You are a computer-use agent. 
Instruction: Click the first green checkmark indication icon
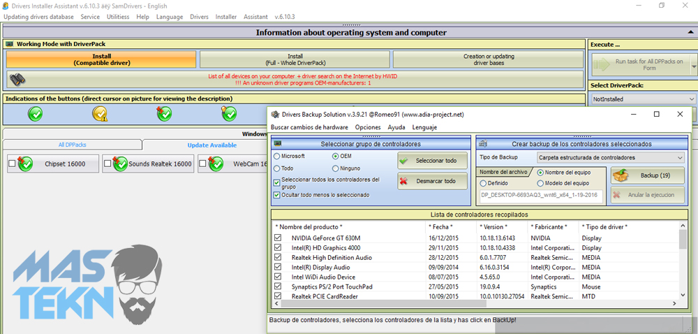[x=35, y=115]
